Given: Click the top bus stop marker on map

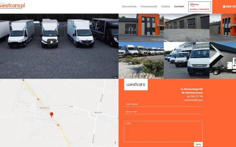Looking at the screenshot, I should 23,80.
